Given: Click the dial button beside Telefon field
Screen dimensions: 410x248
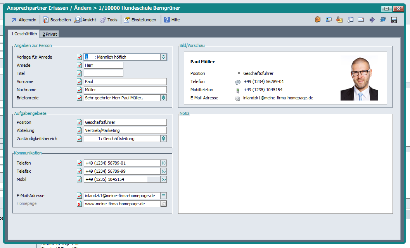Looking at the screenshot, I should pos(164,163).
